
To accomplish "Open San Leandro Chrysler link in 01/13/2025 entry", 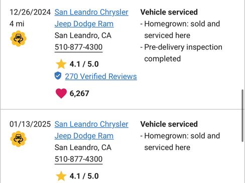I will [91, 124].
